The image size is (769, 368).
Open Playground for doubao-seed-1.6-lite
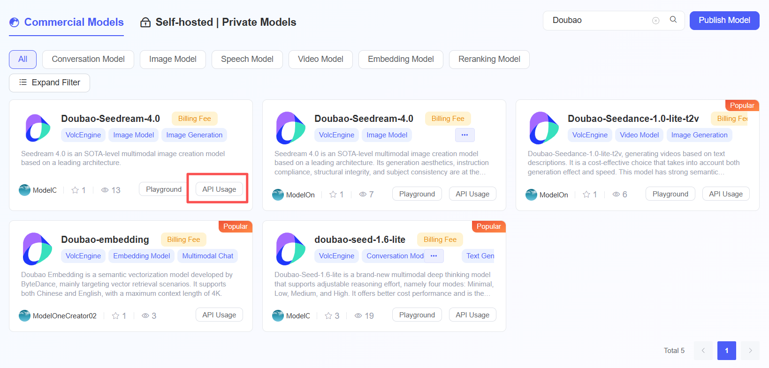click(x=417, y=315)
